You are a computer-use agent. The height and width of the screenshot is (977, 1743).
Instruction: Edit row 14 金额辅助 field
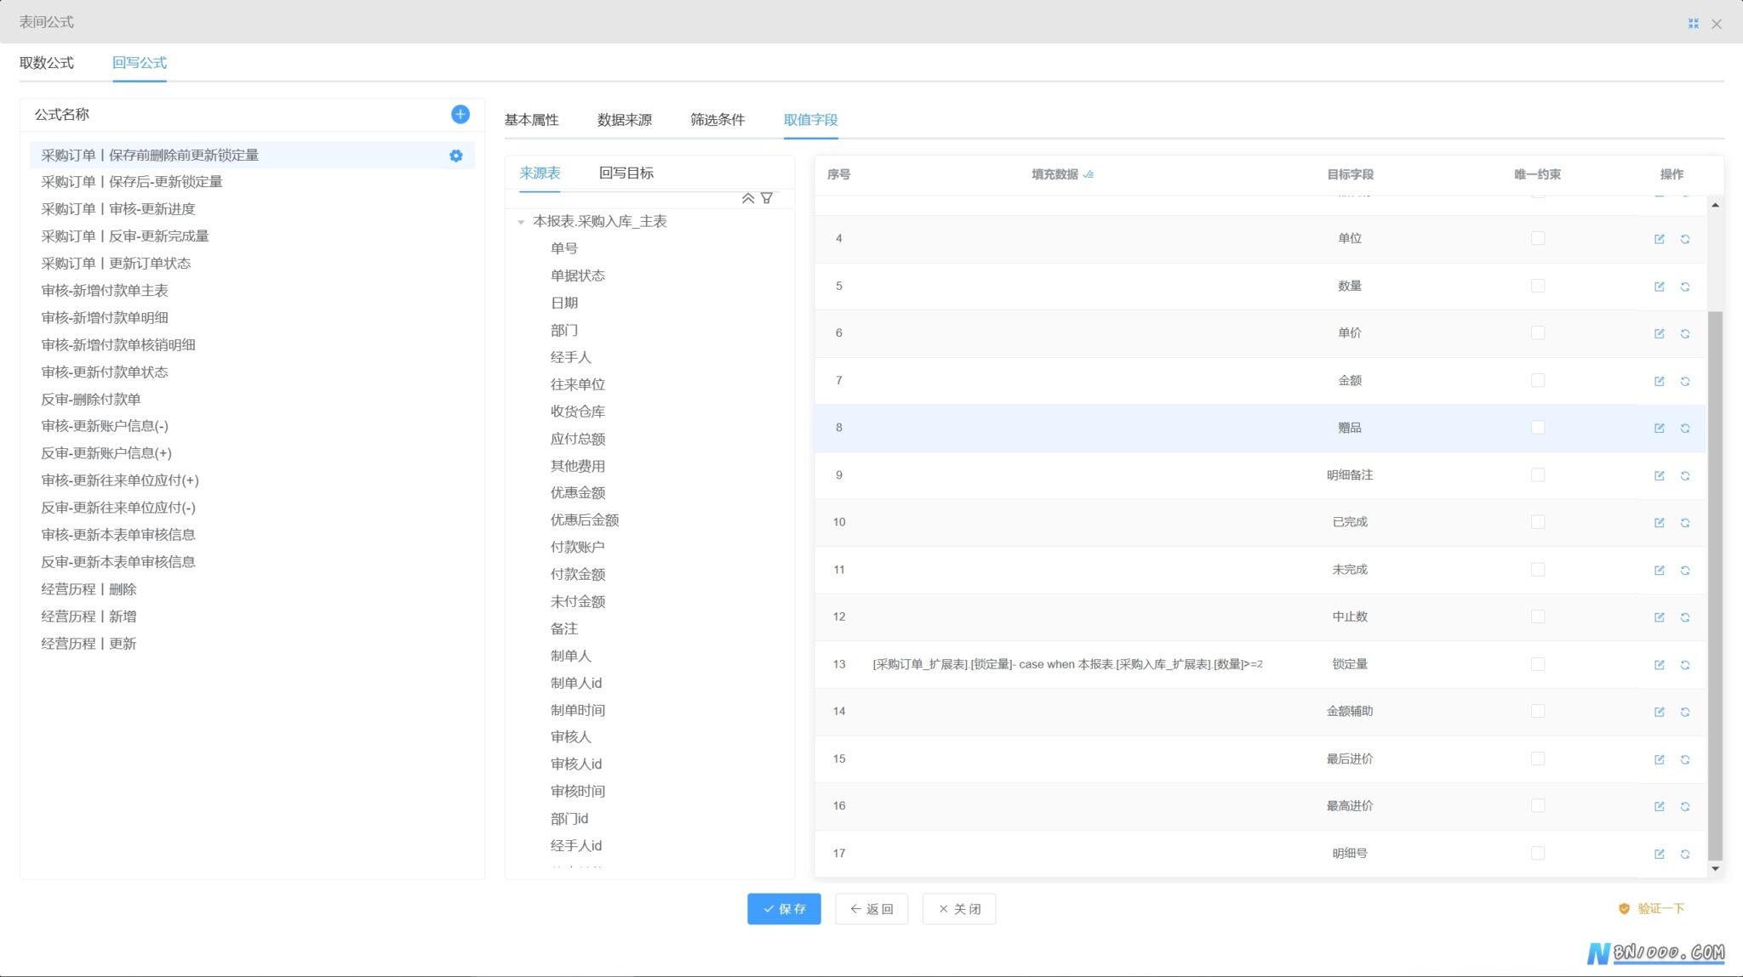[1660, 712]
